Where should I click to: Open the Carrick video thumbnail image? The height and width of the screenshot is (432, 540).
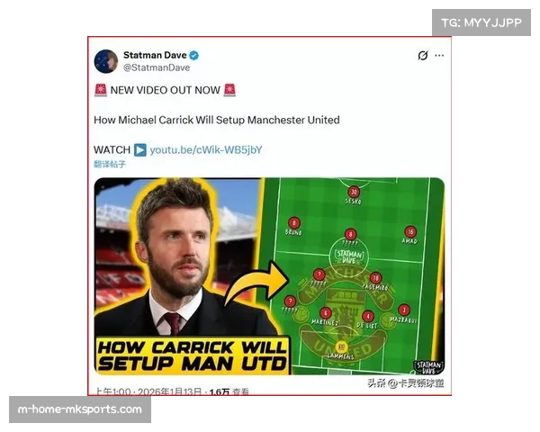coord(269,276)
